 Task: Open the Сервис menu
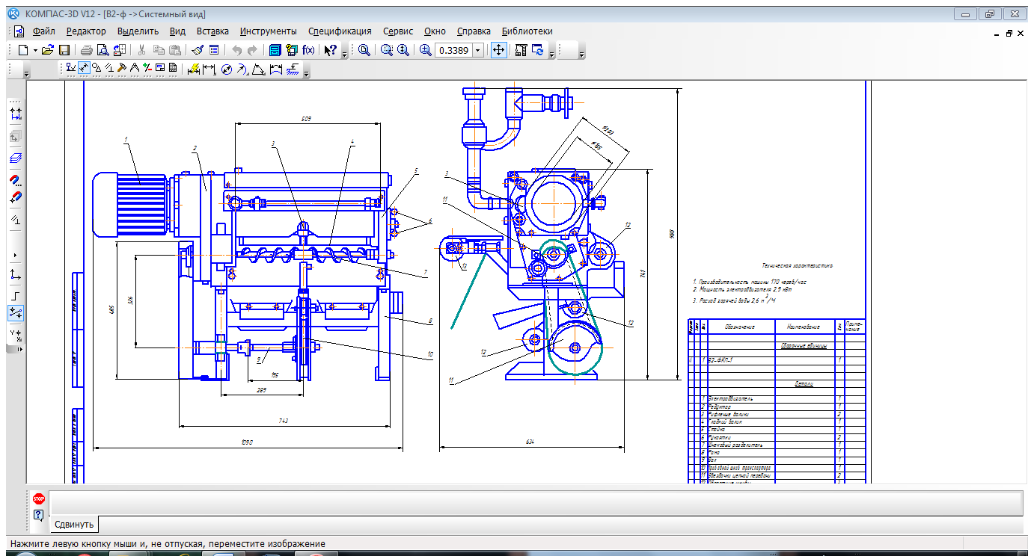coord(398,31)
